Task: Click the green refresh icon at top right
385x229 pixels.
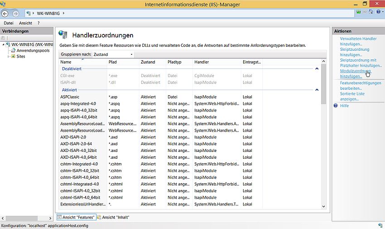Action: pos(359,12)
